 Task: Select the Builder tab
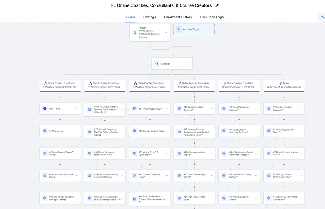point(130,17)
